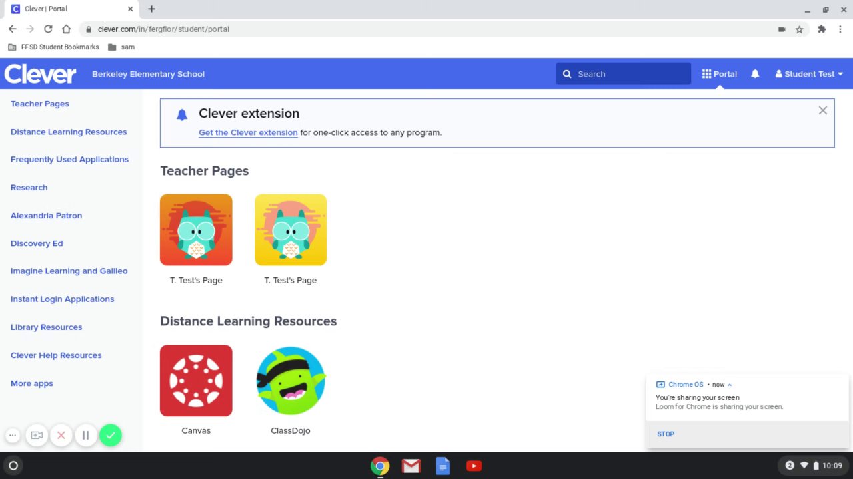Dismiss the Clever extension banner

[x=823, y=110]
